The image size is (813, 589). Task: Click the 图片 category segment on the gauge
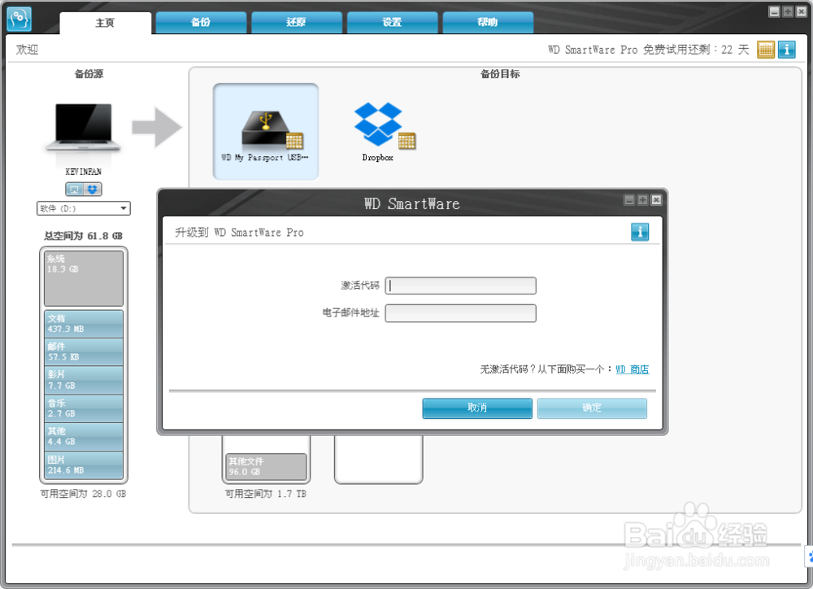[84, 464]
